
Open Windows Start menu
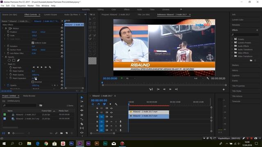tap(4, 143)
